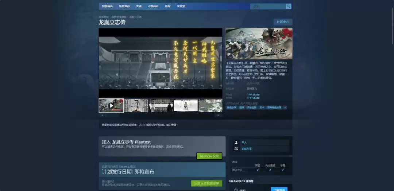Image resolution: width=394 pixels, height=191 pixels.
Task: Click the single-player person icon
Action: 236,142
